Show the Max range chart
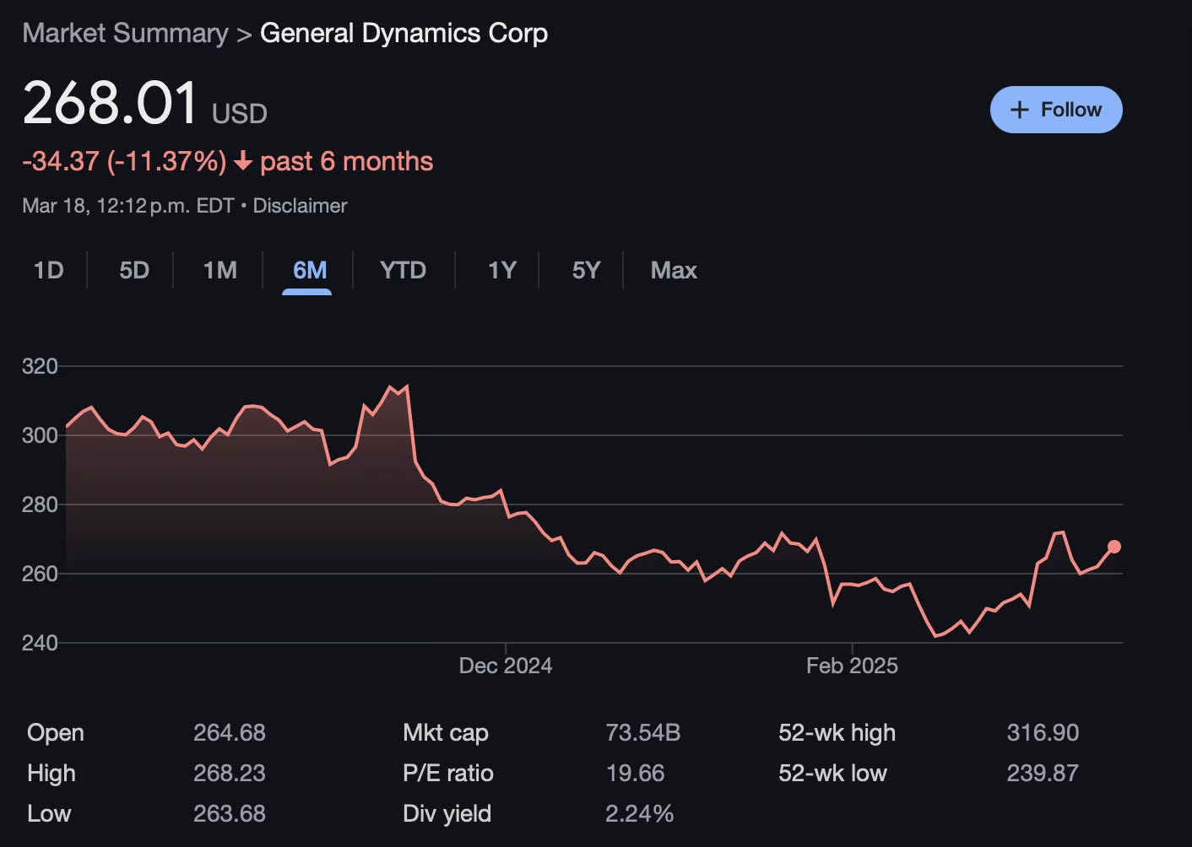The width and height of the screenshot is (1192, 847). click(674, 270)
